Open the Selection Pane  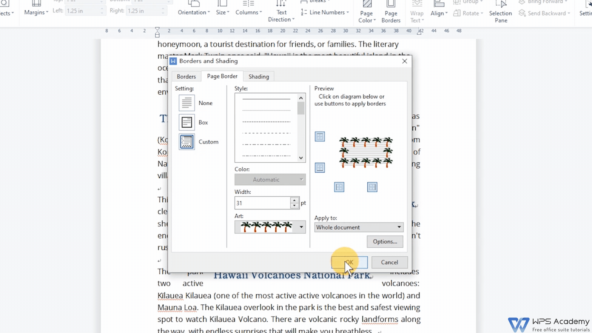coord(501,12)
